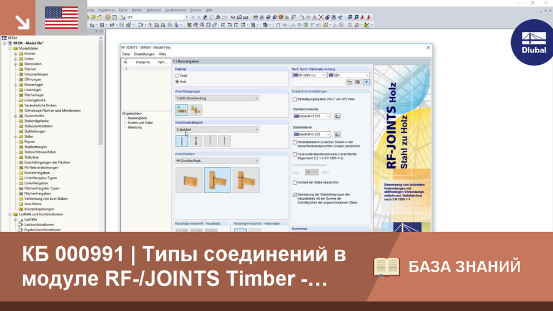The width and height of the screenshot is (553, 311).
Task: Open the Ergebnisse menu
Action: [106, 10]
